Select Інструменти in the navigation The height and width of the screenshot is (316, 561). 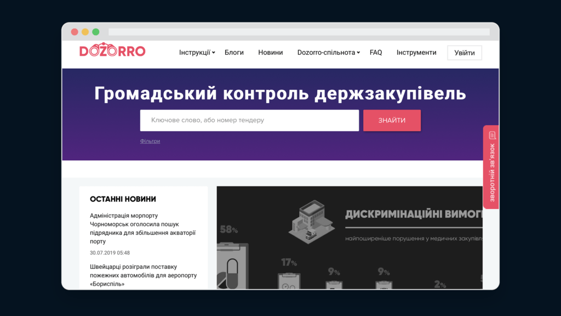416,52
